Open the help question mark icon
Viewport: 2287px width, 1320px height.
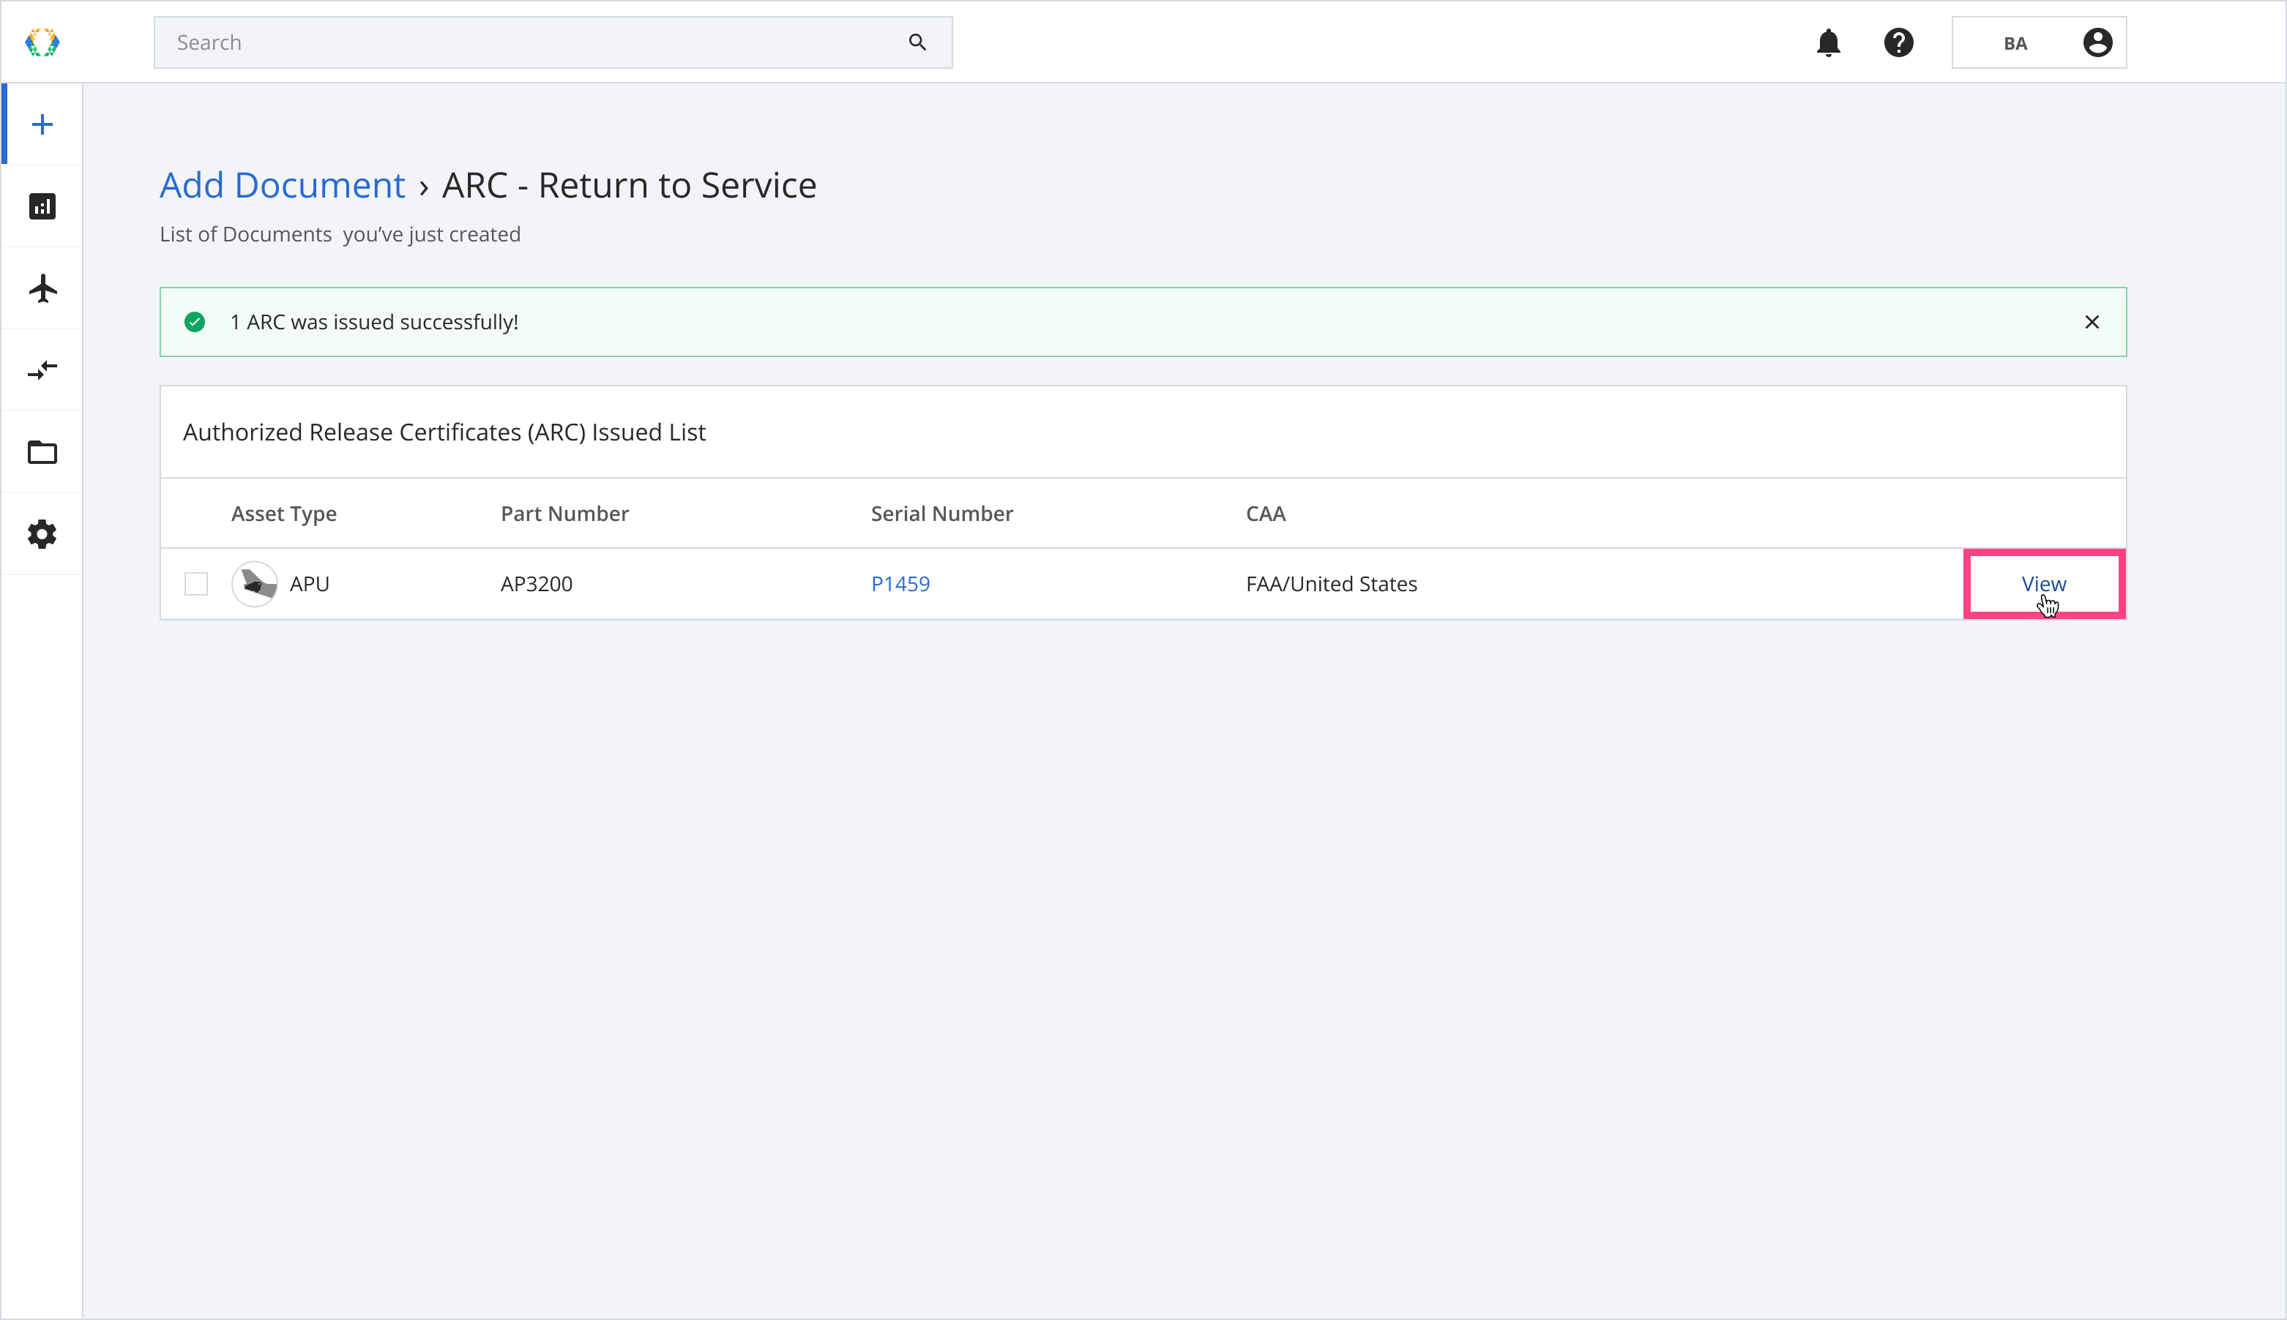(1898, 42)
